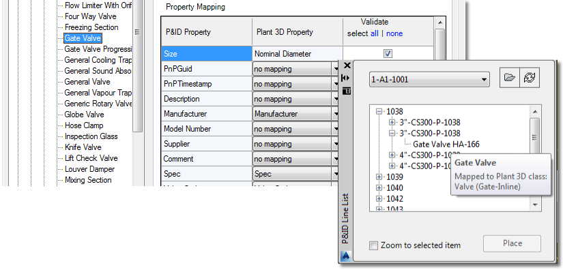
Task: Select the Size property row
Action: (207, 54)
